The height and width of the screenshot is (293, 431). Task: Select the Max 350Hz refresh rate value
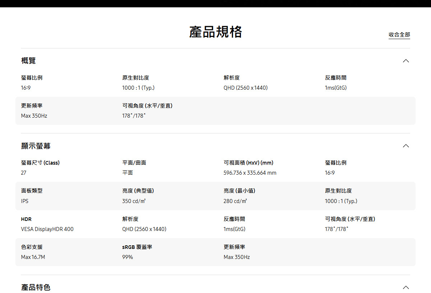[34, 115]
